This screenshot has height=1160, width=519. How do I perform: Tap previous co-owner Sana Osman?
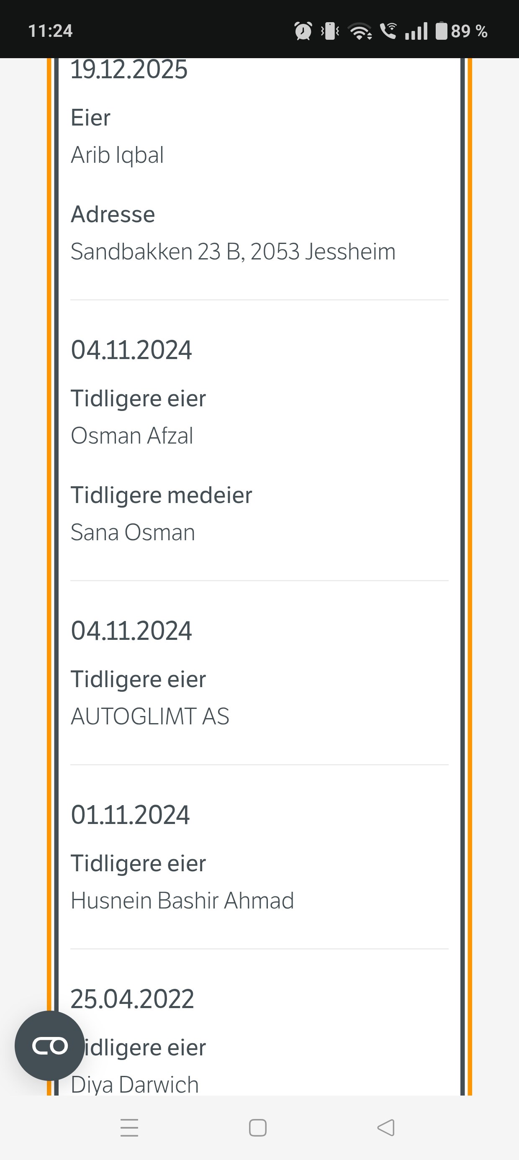tap(133, 532)
